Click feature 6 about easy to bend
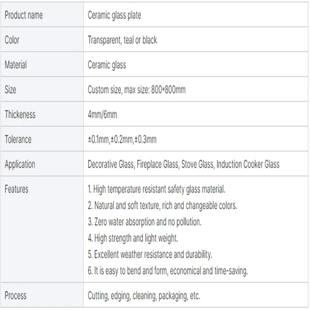 coord(168,271)
